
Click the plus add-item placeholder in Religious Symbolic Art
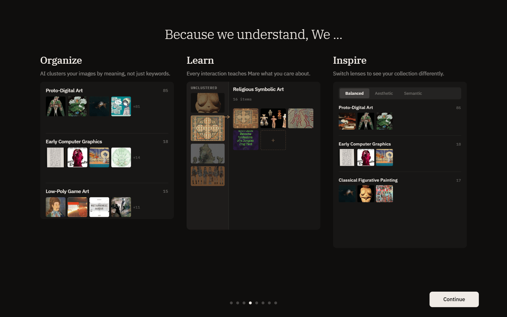click(x=273, y=140)
